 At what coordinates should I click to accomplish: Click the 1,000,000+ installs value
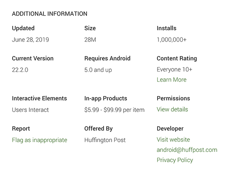click(172, 40)
